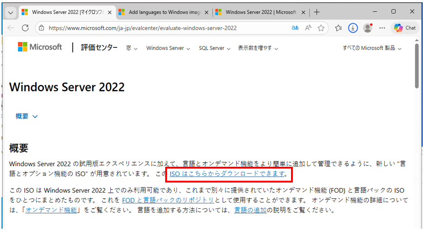425x230 pixels.
Task: Expand the SQL Server dropdown menu
Action: (x=215, y=48)
